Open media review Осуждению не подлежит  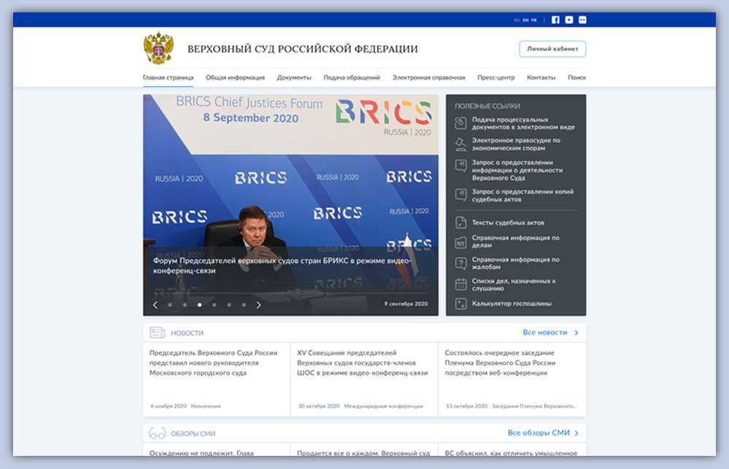point(201,453)
